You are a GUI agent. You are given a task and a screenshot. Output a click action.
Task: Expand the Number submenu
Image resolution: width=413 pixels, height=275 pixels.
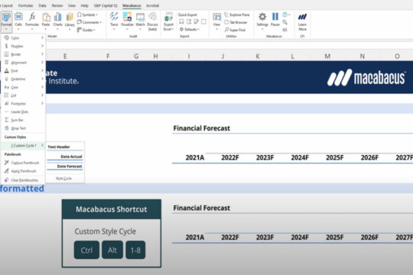(23, 46)
